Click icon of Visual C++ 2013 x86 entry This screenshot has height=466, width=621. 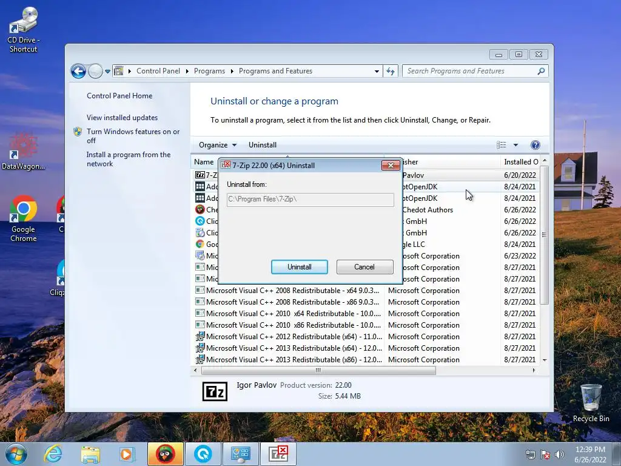(200, 359)
